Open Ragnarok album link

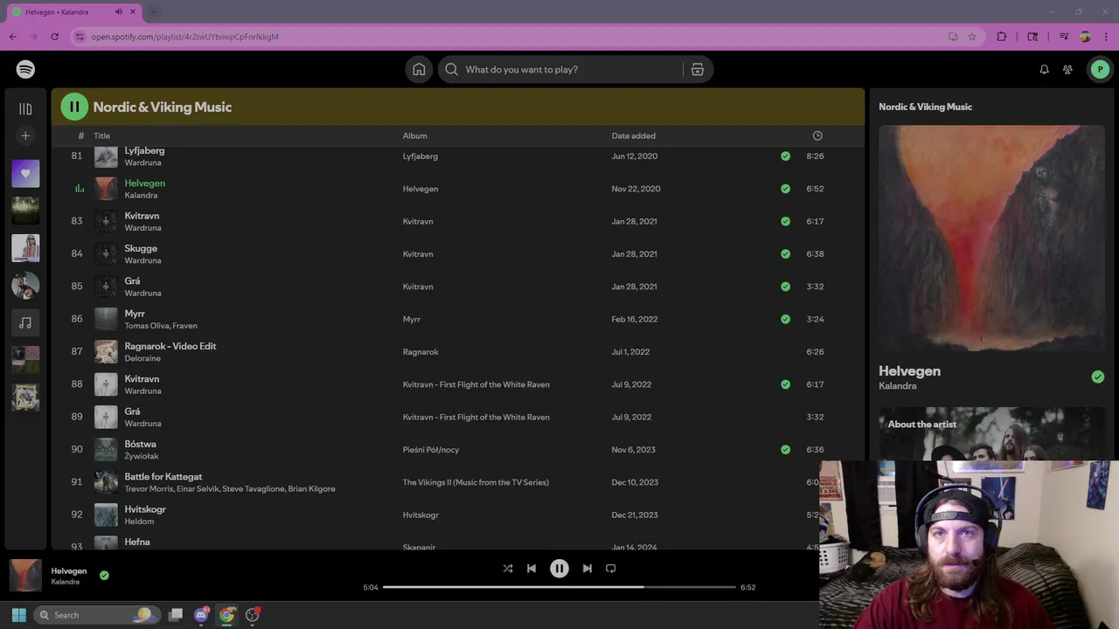(420, 352)
